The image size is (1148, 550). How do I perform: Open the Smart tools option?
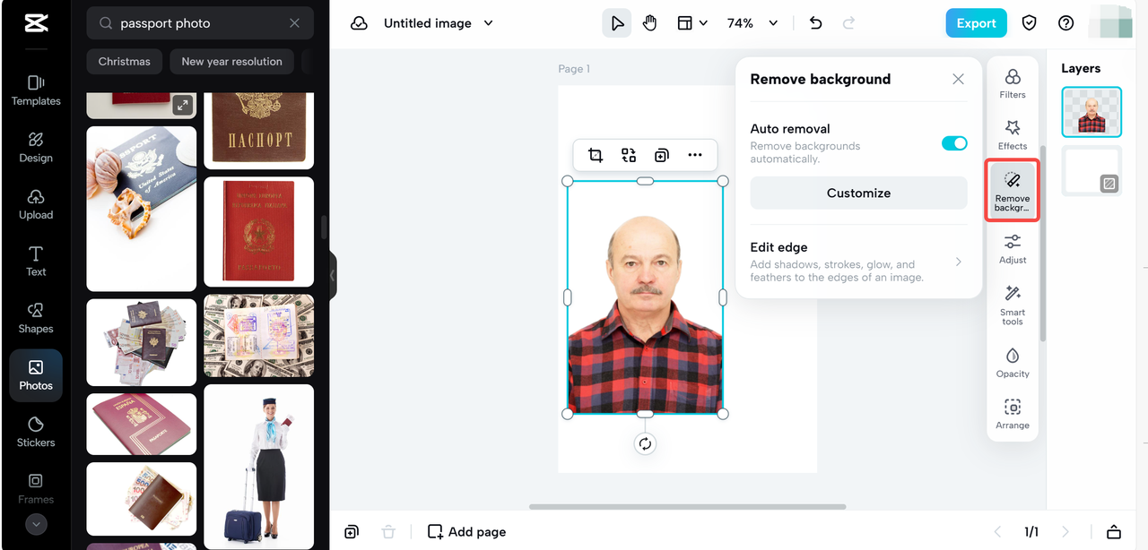[x=1013, y=305]
